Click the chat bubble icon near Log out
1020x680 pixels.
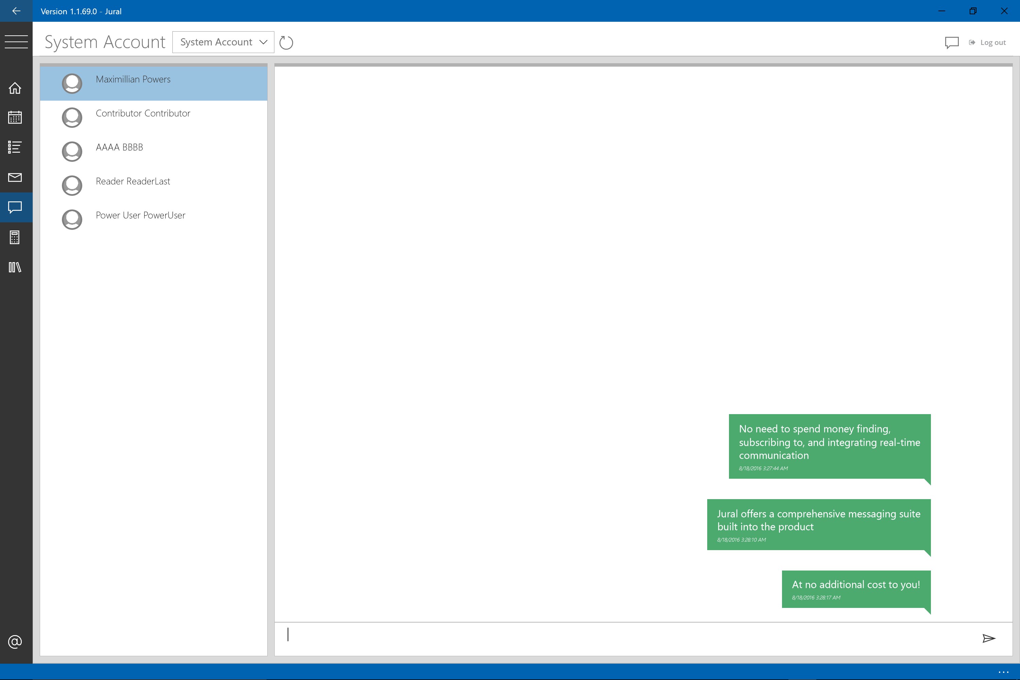(951, 42)
